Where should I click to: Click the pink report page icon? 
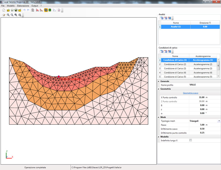(59, 10)
